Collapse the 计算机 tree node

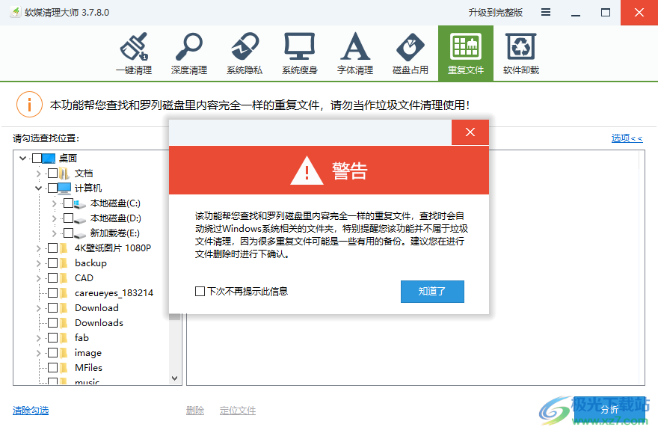39,188
